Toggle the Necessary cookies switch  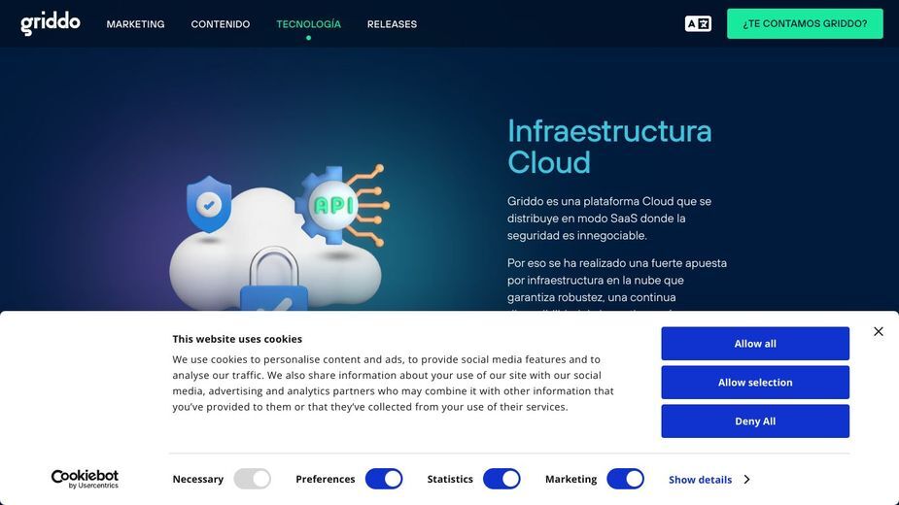coord(253,479)
